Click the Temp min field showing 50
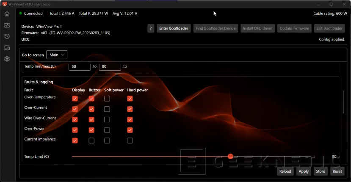The width and height of the screenshot is (351, 182). pos(80,66)
